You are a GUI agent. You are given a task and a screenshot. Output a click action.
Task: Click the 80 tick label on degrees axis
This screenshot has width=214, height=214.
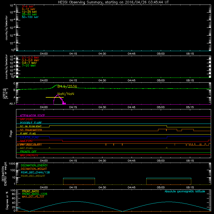coord(14,194)
